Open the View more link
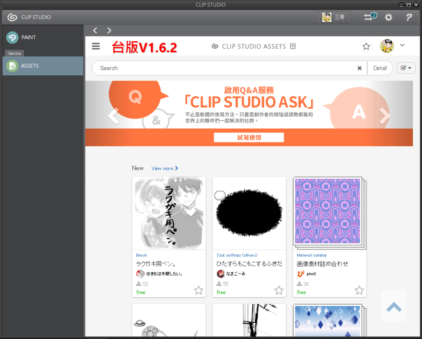This screenshot has width=422, height=339. point(165,168)
